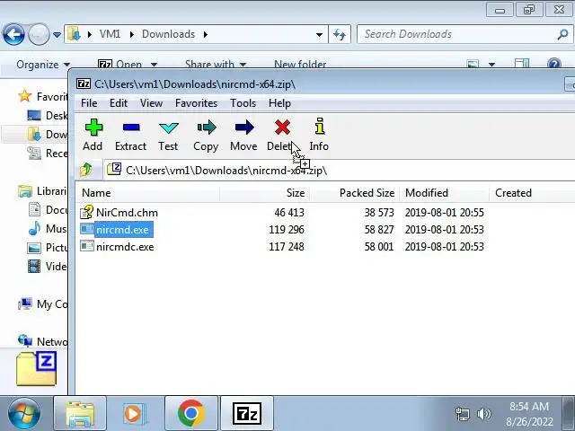Run Test on the archive
575x431 pixels.
tap(168, 135)
